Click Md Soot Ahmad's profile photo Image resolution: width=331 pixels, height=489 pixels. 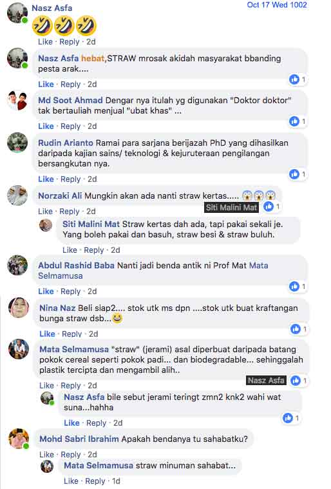coord(17,100)
